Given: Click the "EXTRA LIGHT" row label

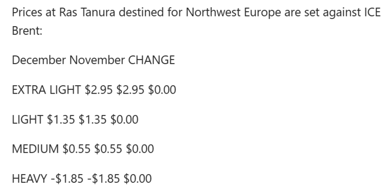Looking at the screenshot, I should (47, 90).
